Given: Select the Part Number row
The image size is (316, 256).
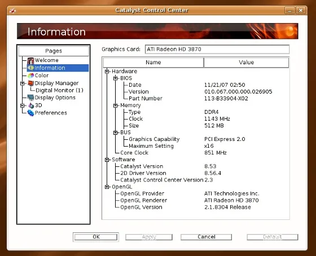Looking at the screenshot, I should pyautogui.click(x=196, y=99).
